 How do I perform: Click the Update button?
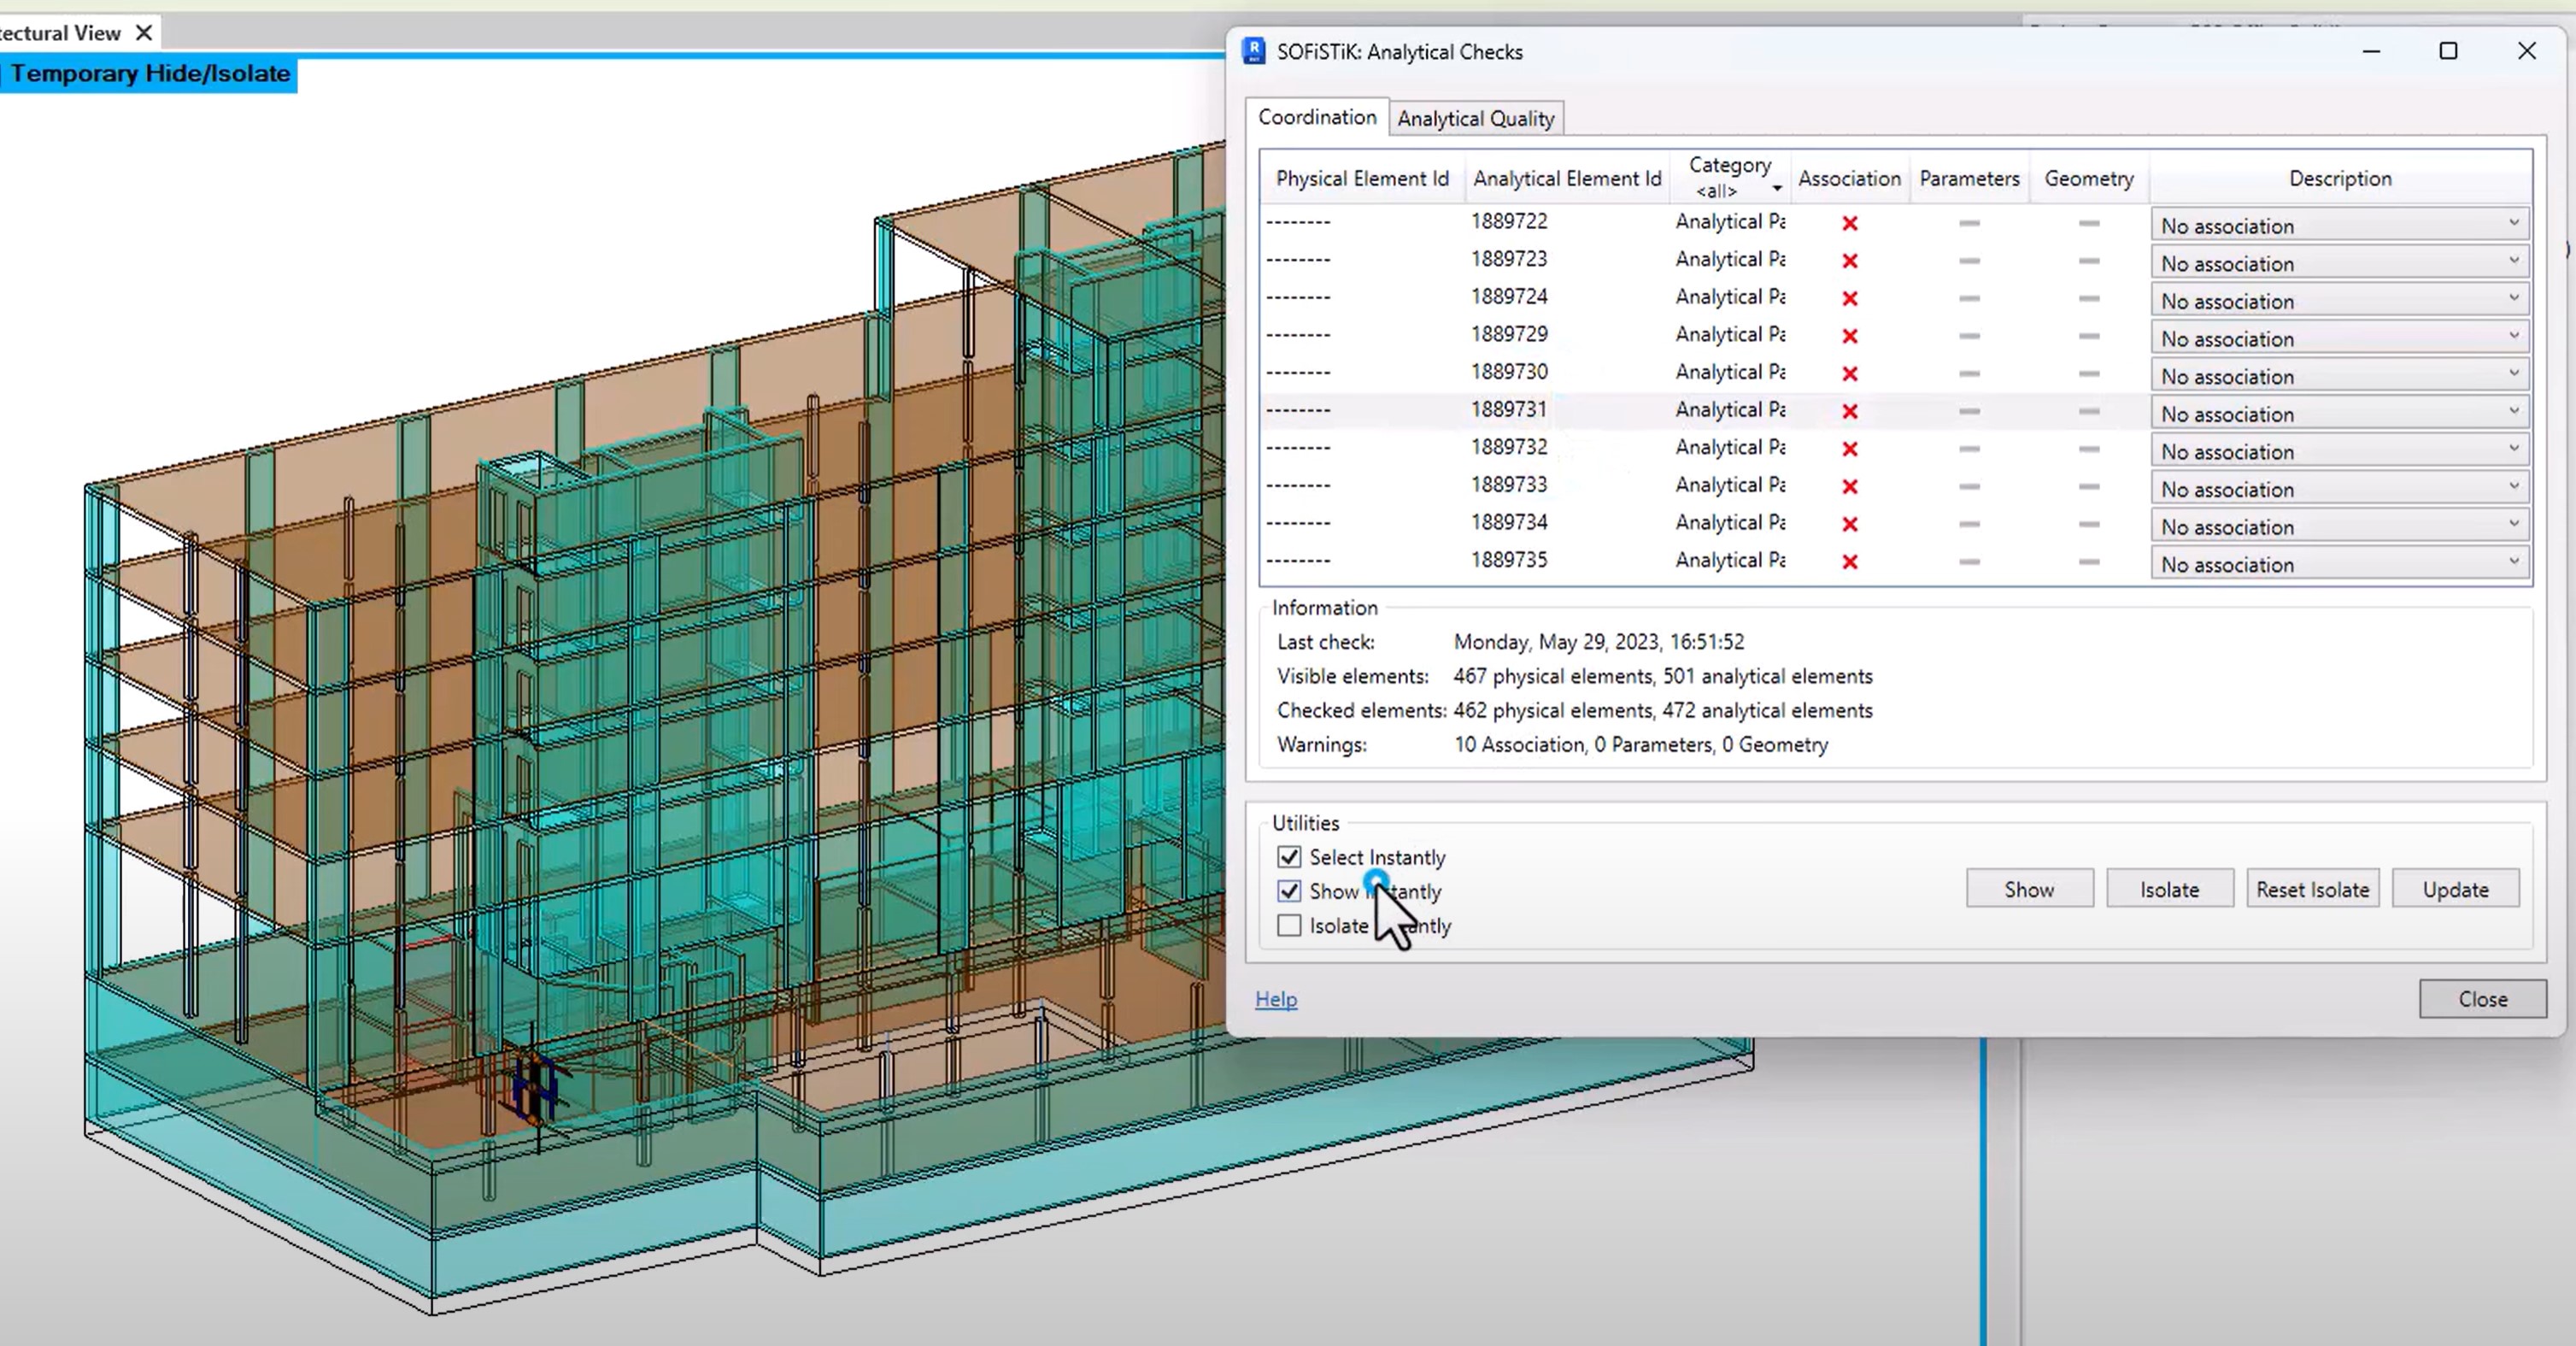click(2454, 889)
